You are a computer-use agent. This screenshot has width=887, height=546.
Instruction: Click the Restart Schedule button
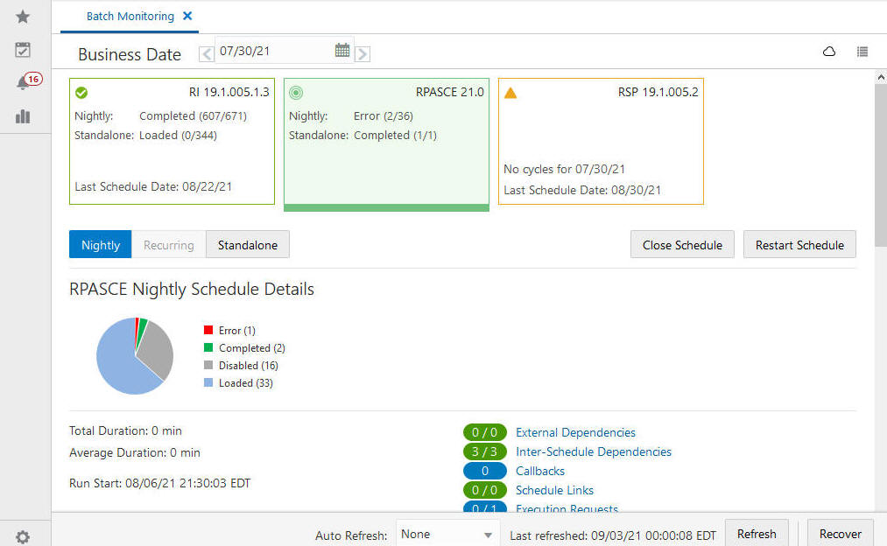click(x=799, y=245)
